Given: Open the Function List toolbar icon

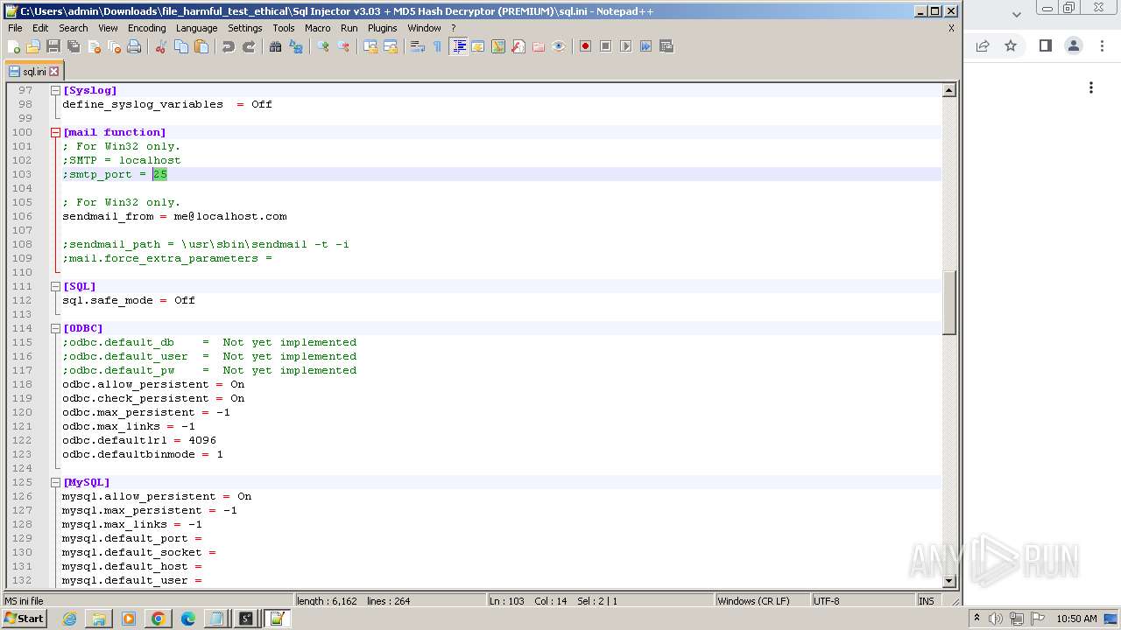Looking at the screenshot, I should point(518,46).
